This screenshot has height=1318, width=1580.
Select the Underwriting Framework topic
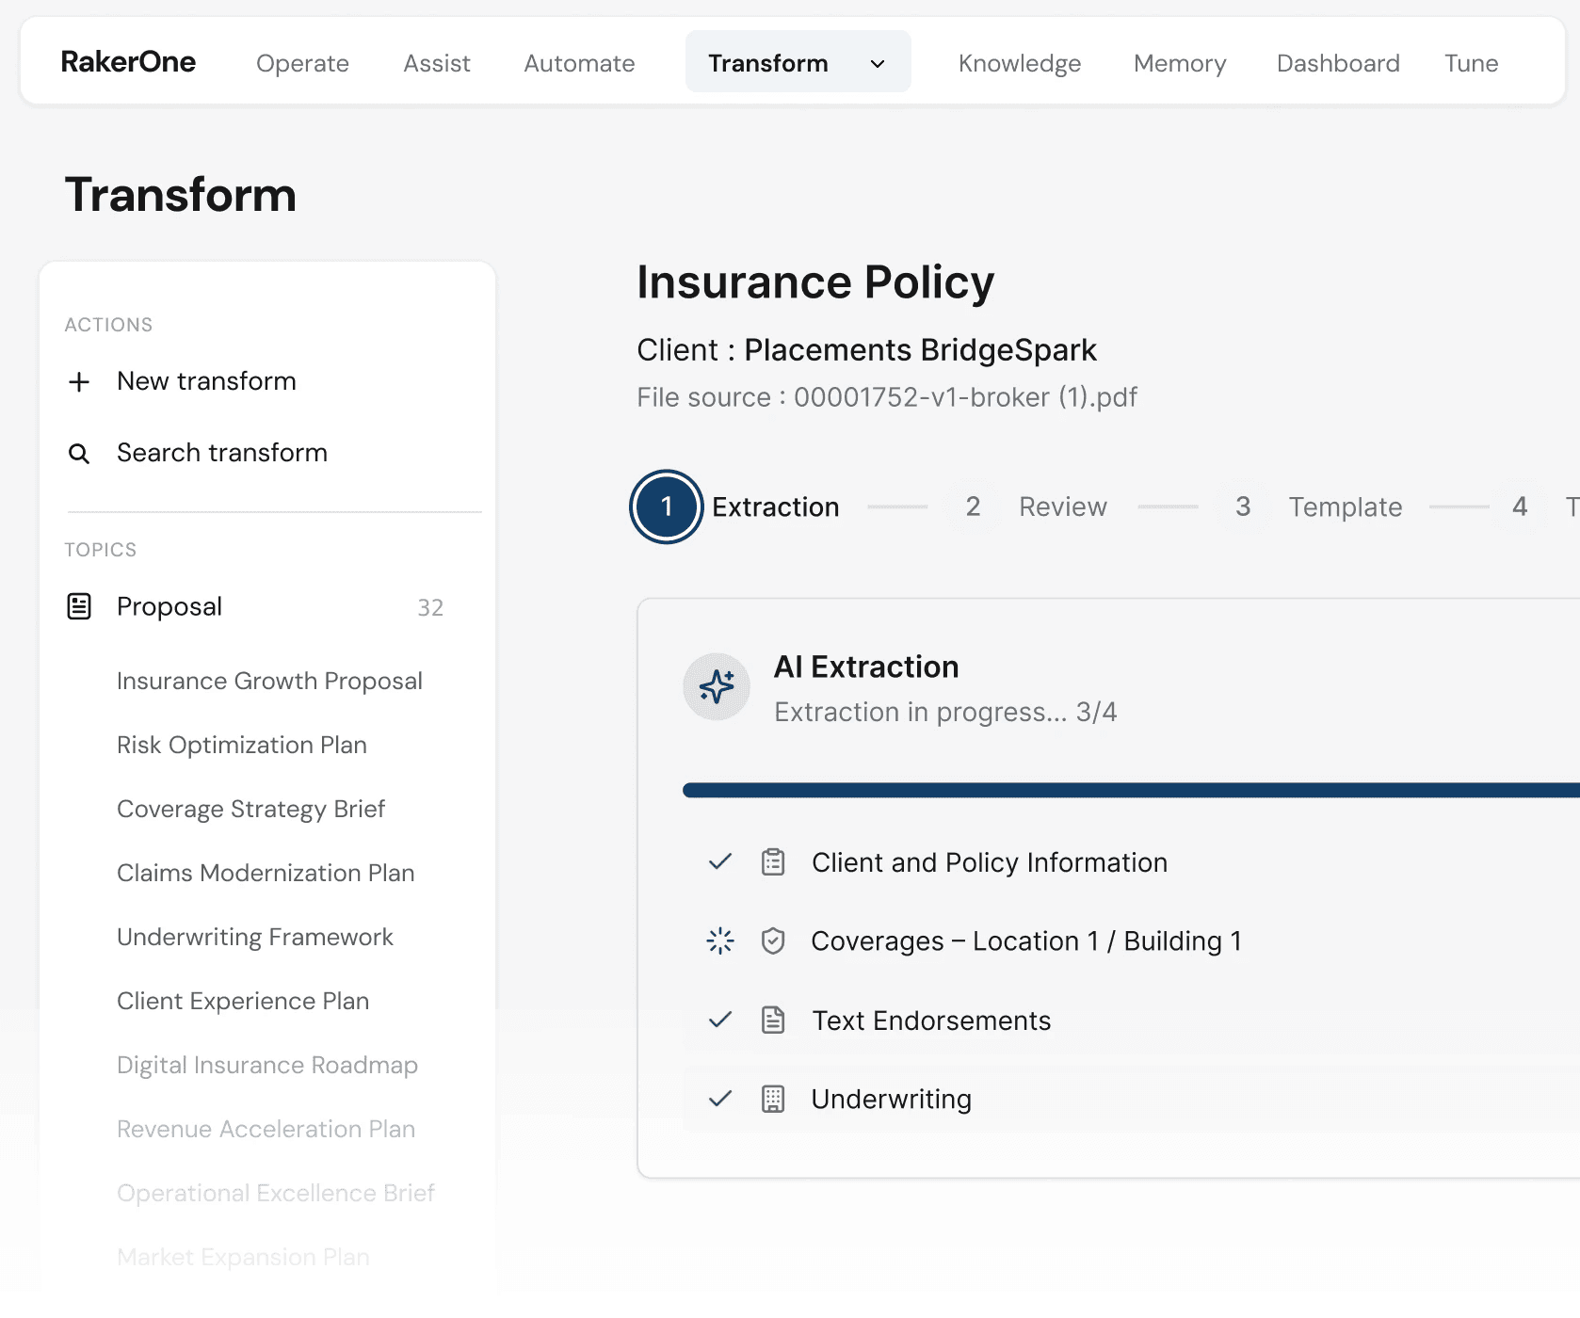(255, 937)
